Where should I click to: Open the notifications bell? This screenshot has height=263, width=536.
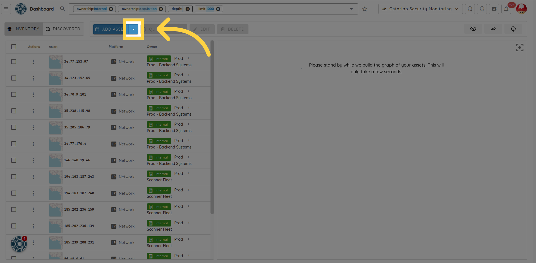coord(506,9)
